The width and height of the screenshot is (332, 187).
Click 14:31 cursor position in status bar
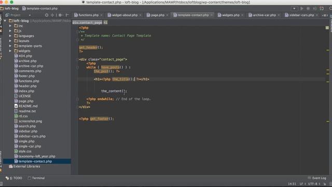pyautogui.click(x=292, y=184)
